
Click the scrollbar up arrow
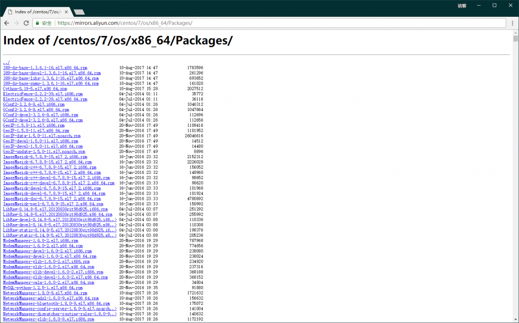515,33
